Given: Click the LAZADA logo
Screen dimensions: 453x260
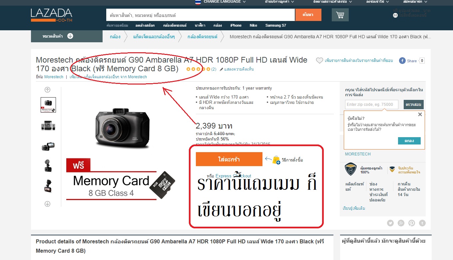Looking at the screenshot, I should pos(52,15).
